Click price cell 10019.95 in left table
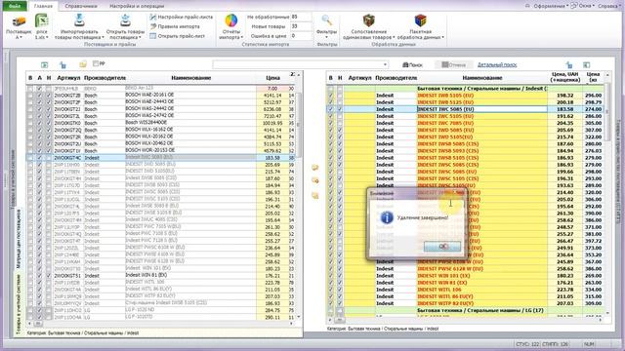The width and height of the screenshot is (625, 351). pyautogui.click(x=272, y=123)
